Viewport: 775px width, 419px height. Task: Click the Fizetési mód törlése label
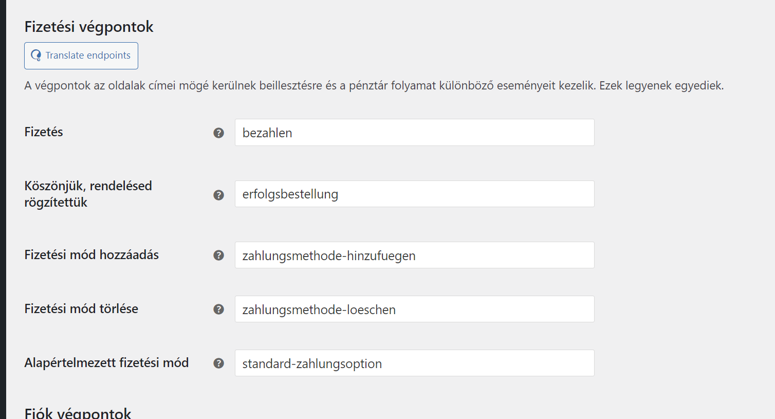[81, 309]
